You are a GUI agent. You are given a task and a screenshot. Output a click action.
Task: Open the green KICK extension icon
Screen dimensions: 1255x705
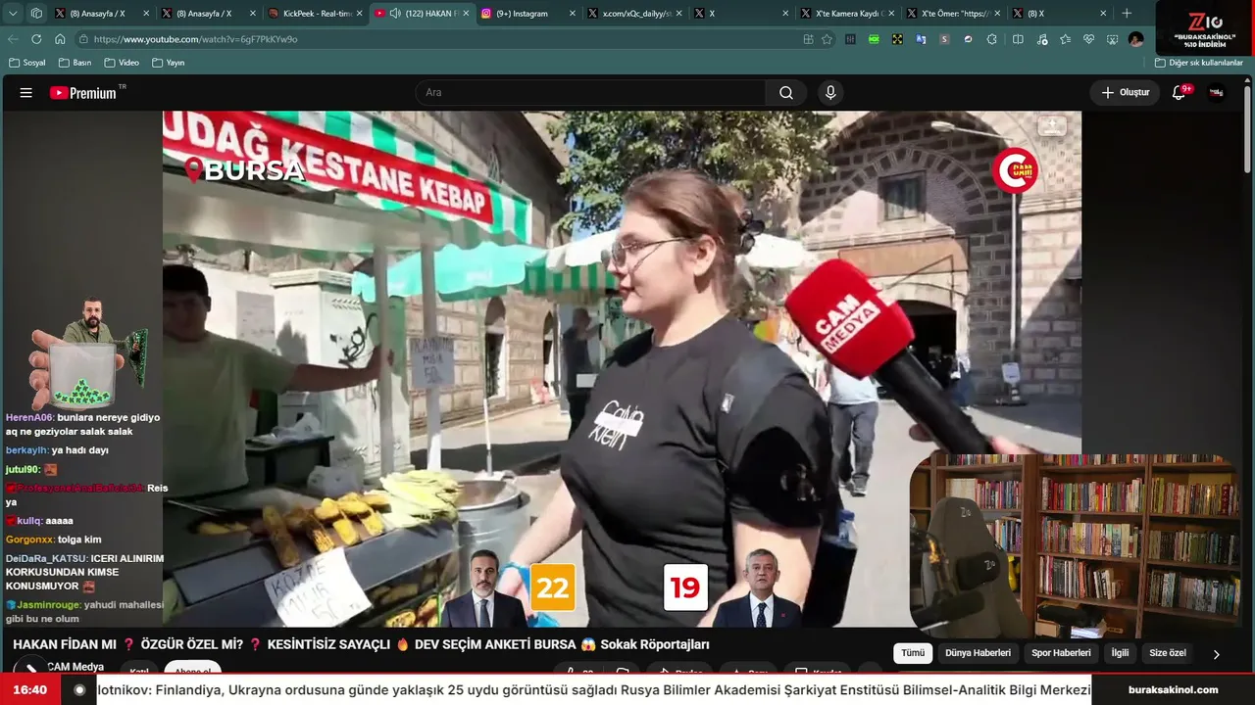[874, 39]
